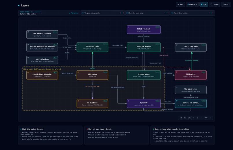Click the external icon on DOB Violations node
Screen dimensions: 233x150
click(x=28, y=58)
